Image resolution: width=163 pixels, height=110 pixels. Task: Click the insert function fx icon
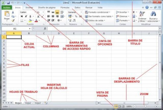point(45,28)
